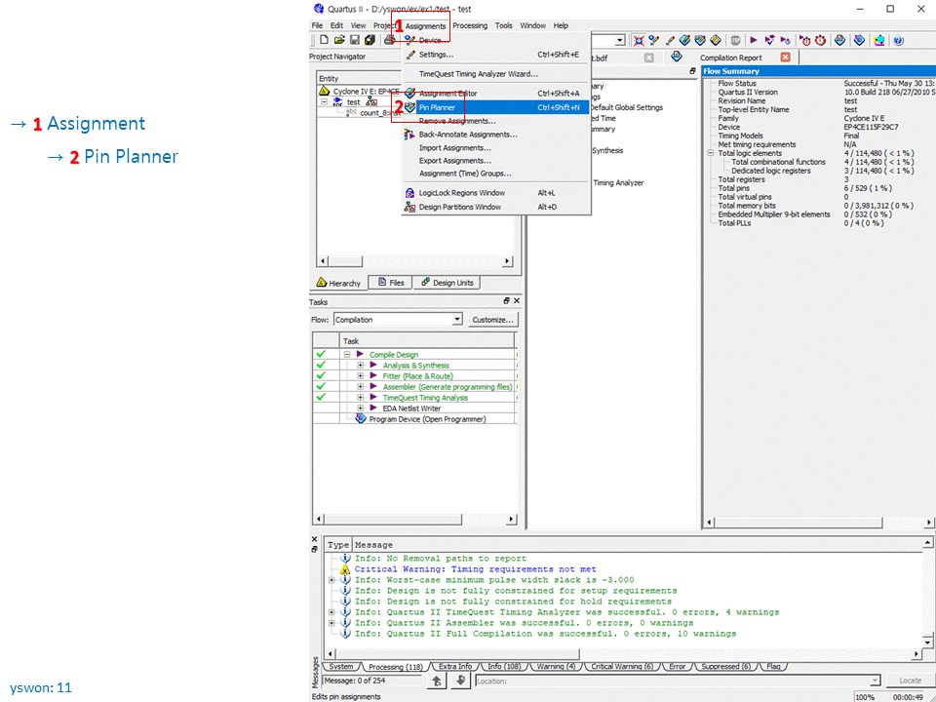Expand the Analysis & Synthesis task
936x702 pixels.
pyautogui.click(x=360, y=366)
